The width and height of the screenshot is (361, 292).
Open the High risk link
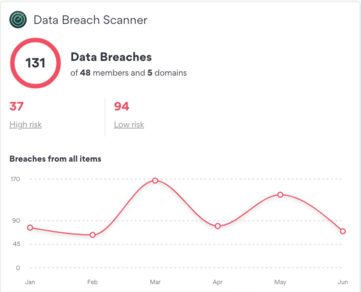coord(25,124)
